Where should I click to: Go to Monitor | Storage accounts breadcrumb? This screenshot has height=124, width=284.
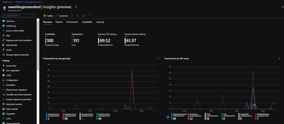click(x=28, y=2)
